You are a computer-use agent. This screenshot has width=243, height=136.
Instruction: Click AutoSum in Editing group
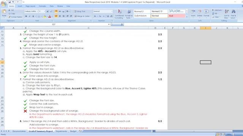(x=217, y=10)
